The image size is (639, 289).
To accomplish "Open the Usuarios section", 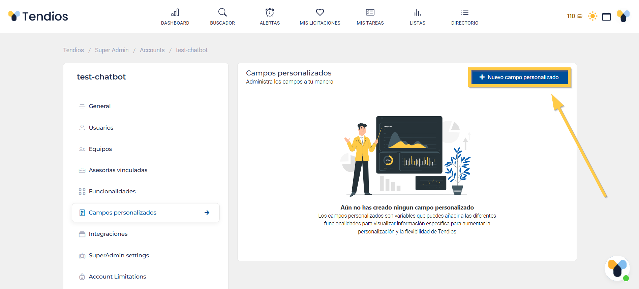I will 101,128.
